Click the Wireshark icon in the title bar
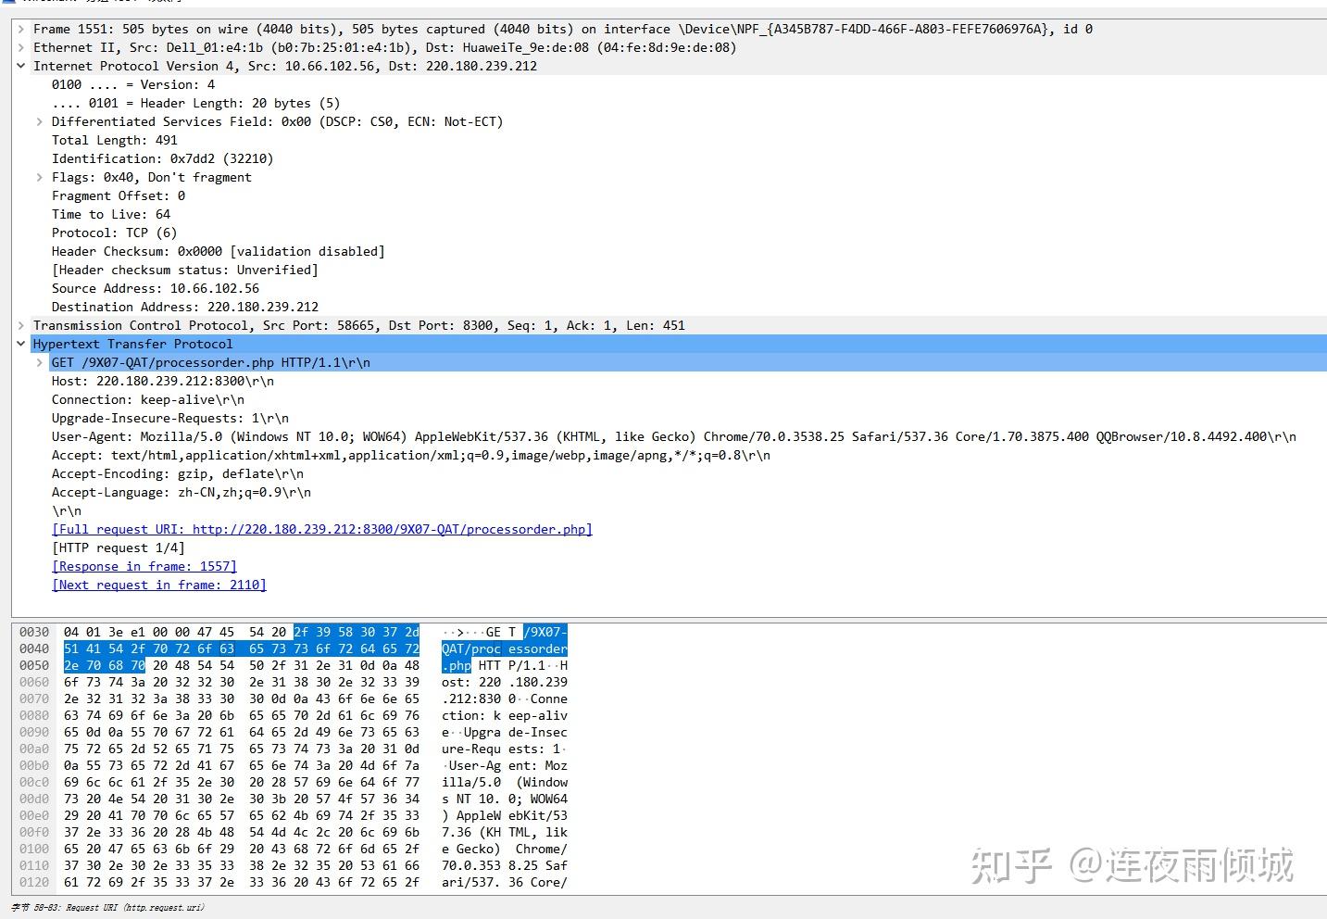 7,2
